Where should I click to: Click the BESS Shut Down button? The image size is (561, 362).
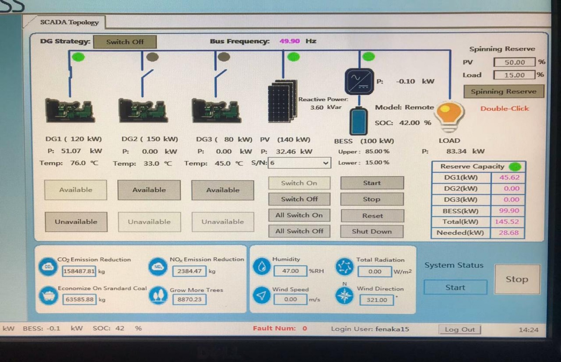tap(372, 231)
